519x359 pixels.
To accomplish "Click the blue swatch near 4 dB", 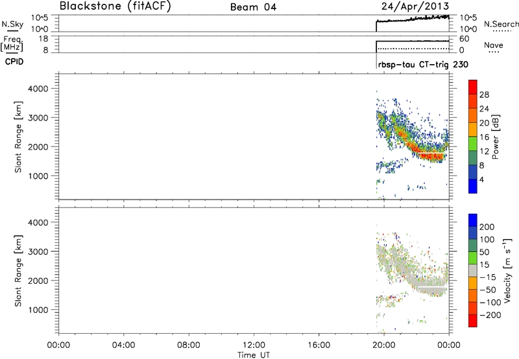I will coord(473,186).
